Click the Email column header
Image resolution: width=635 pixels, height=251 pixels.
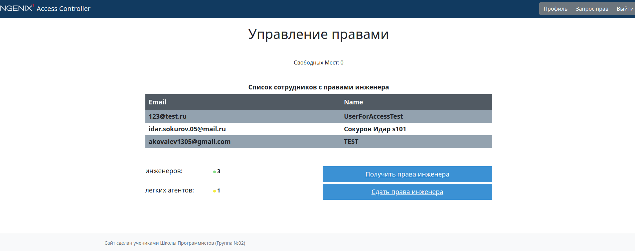pyautogui.click(x=157, y=102)
